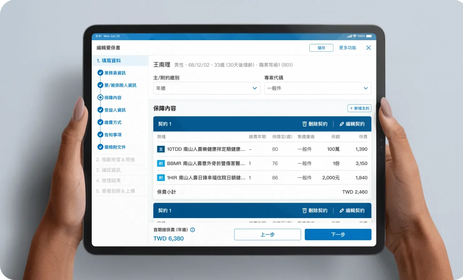Click the total TWD 6,380
The height and width of the screenshot is (280, 463).
[168, 239]
